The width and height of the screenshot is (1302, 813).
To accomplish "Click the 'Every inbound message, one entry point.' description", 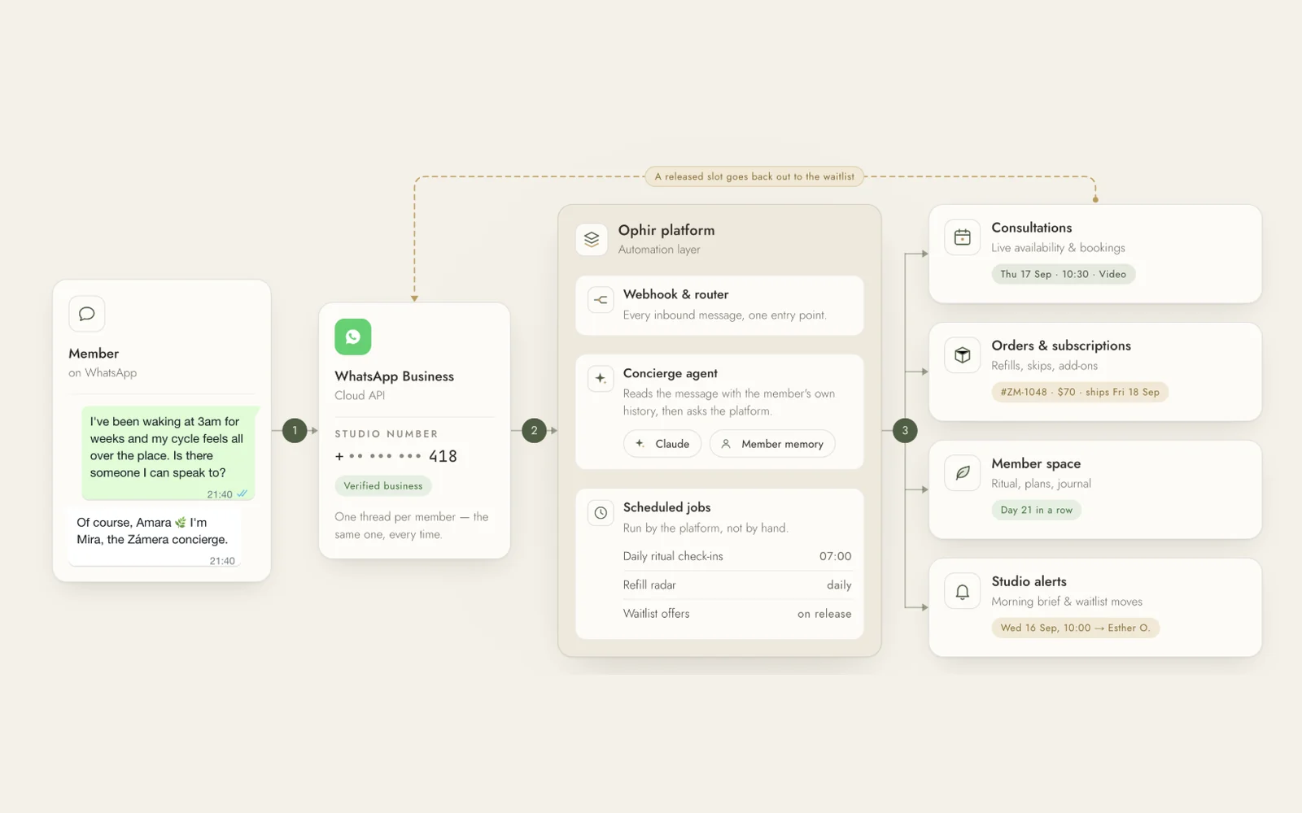I will click(724, 315).
